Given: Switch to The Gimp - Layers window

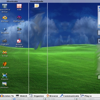Looking at the screenshot, I should tap(87, 99).
